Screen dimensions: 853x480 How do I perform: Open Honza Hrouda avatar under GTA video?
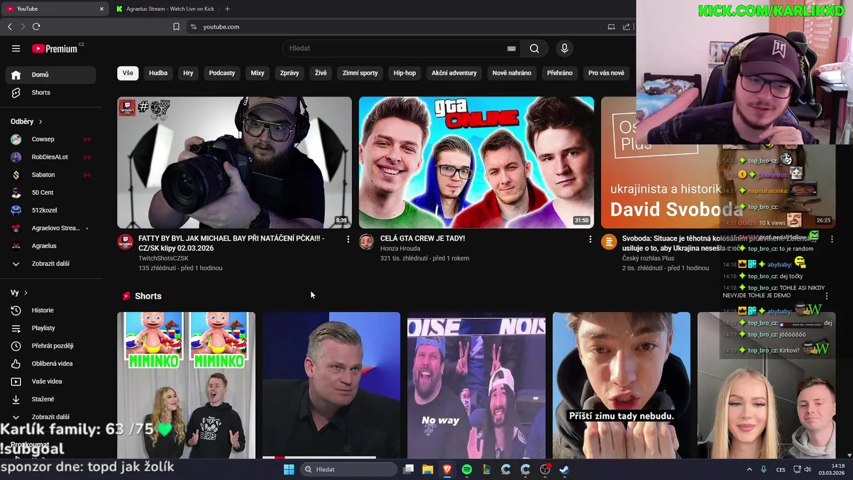coord(367,242)
